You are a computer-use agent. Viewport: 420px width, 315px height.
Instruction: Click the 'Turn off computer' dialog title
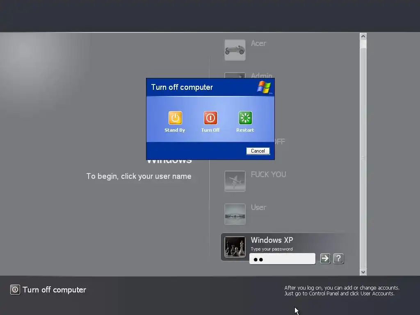click(x=182, y=87)
